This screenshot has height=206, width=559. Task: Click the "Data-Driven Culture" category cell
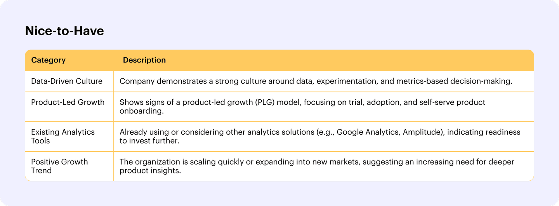tap(67, 81)
